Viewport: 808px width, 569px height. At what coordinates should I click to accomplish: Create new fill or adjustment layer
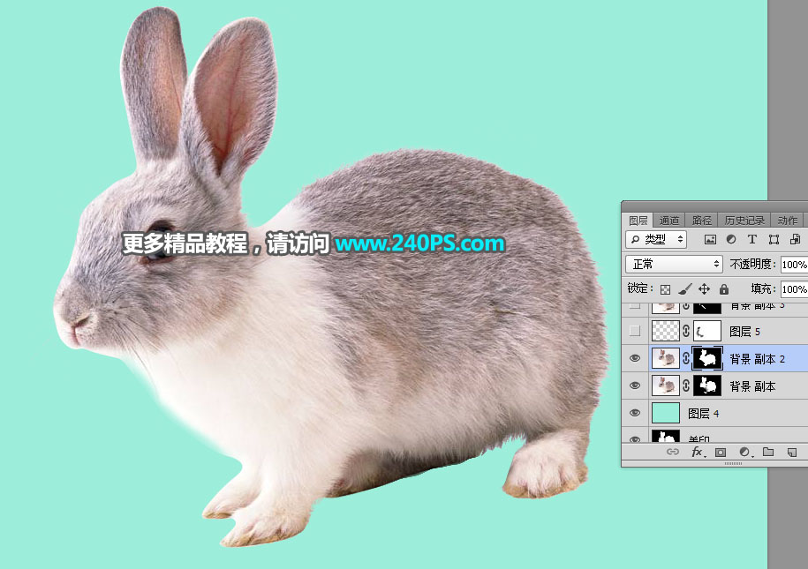[745, 452]
